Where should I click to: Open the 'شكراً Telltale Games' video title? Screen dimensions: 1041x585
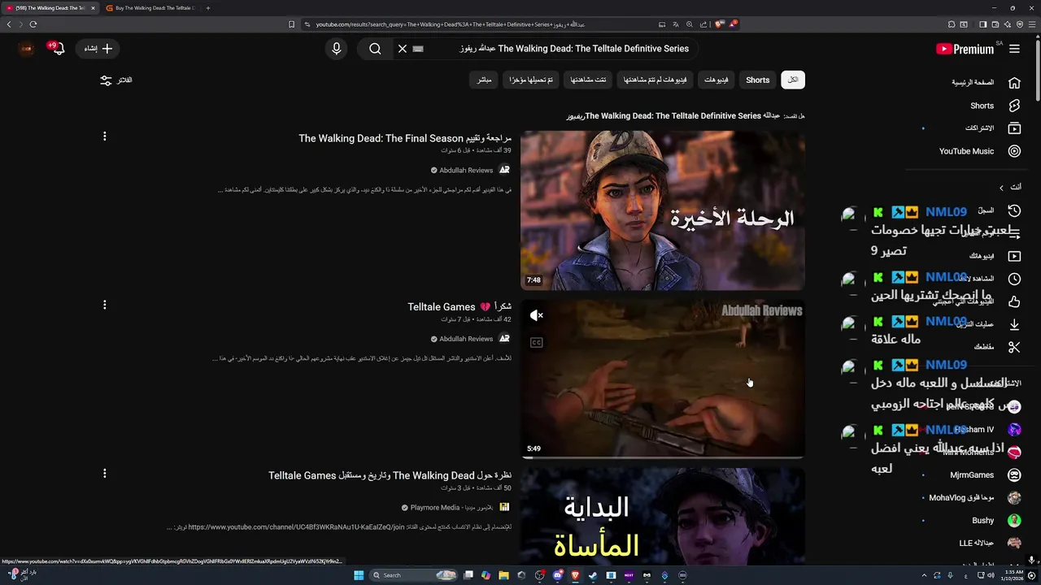[460, 307]
